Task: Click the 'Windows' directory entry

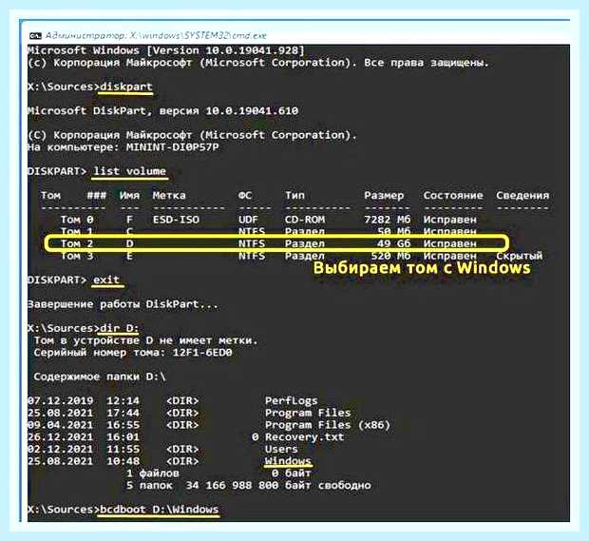Action: coord(288,461)
